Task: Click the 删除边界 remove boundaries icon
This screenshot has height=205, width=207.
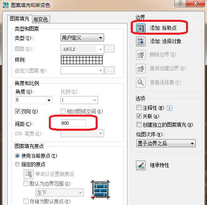Action: click(141, 55)
